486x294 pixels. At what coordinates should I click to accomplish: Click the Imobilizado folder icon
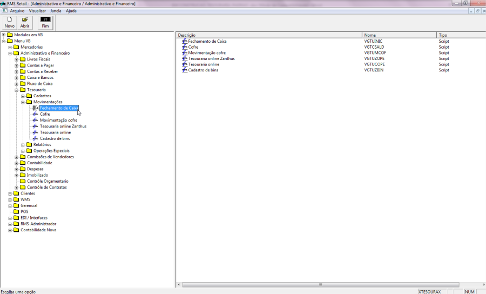pyautogui.click(x=23, y=175)
